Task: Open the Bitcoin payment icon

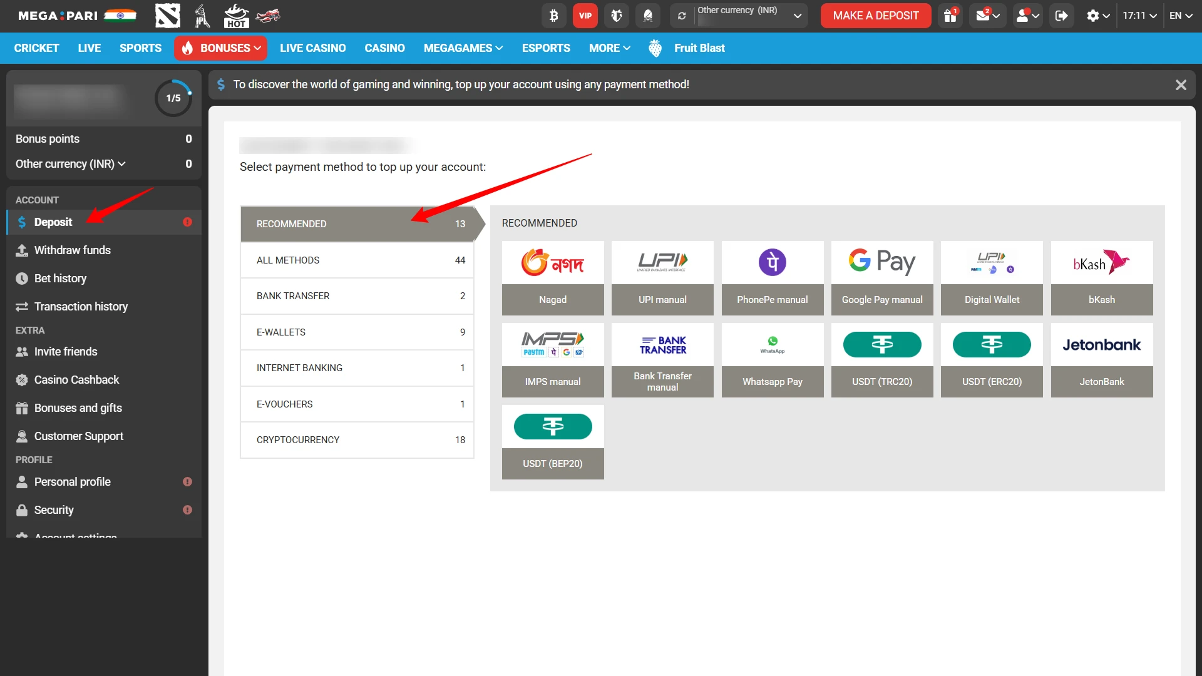Action: (x=553, y=16)
